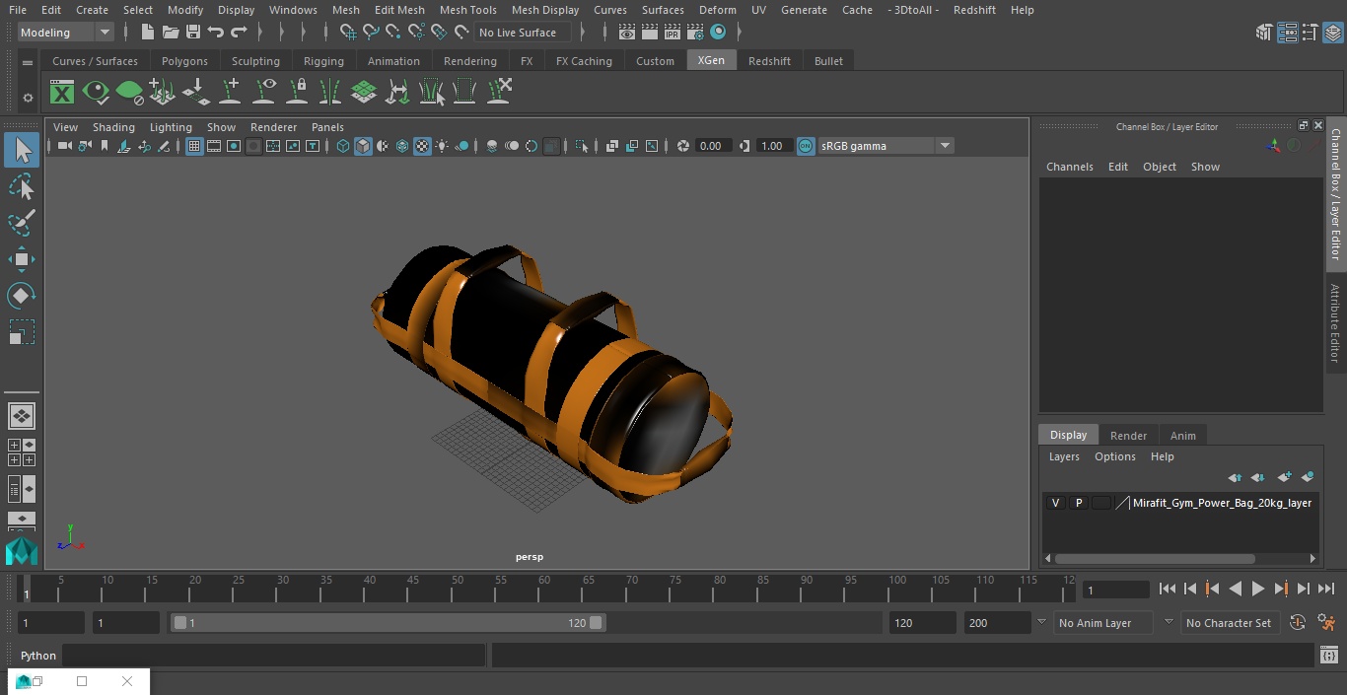Click snap to curves magnet icon

371,33
